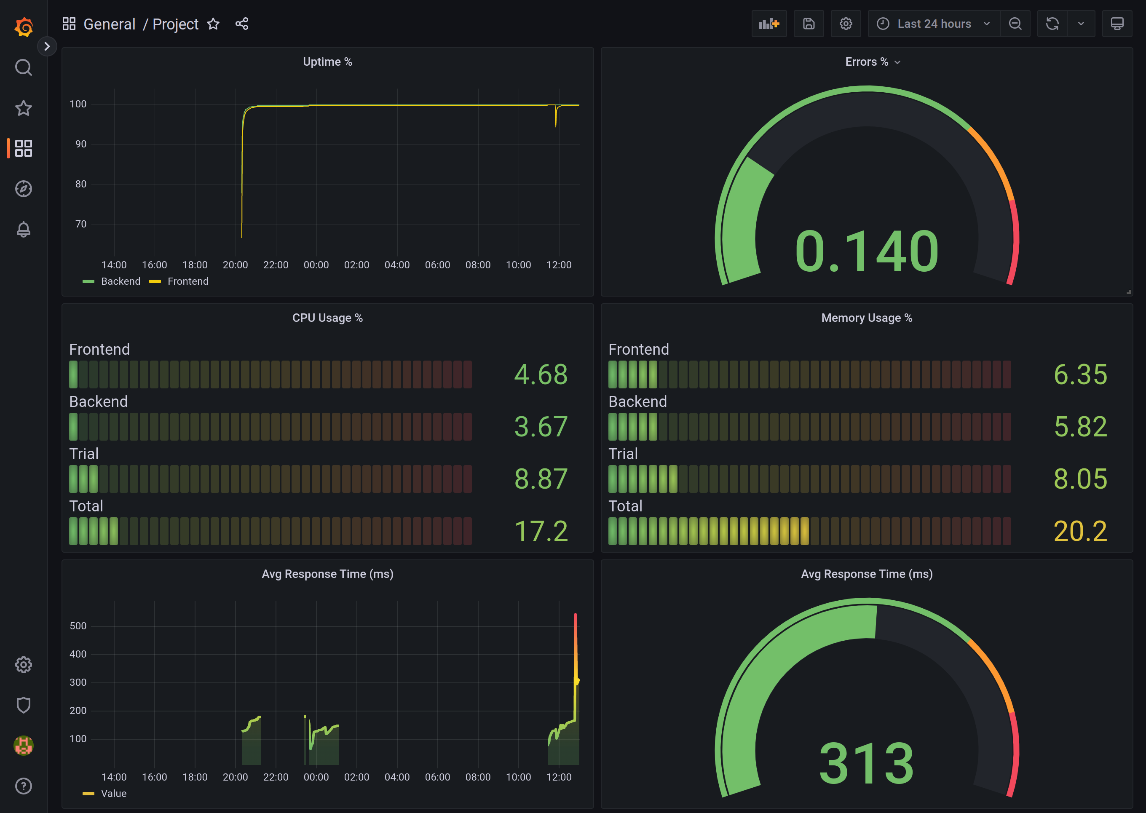Open Configuration gear in the sidebar
This screenshot has height=813, width=1146.
tap(24, 665)
